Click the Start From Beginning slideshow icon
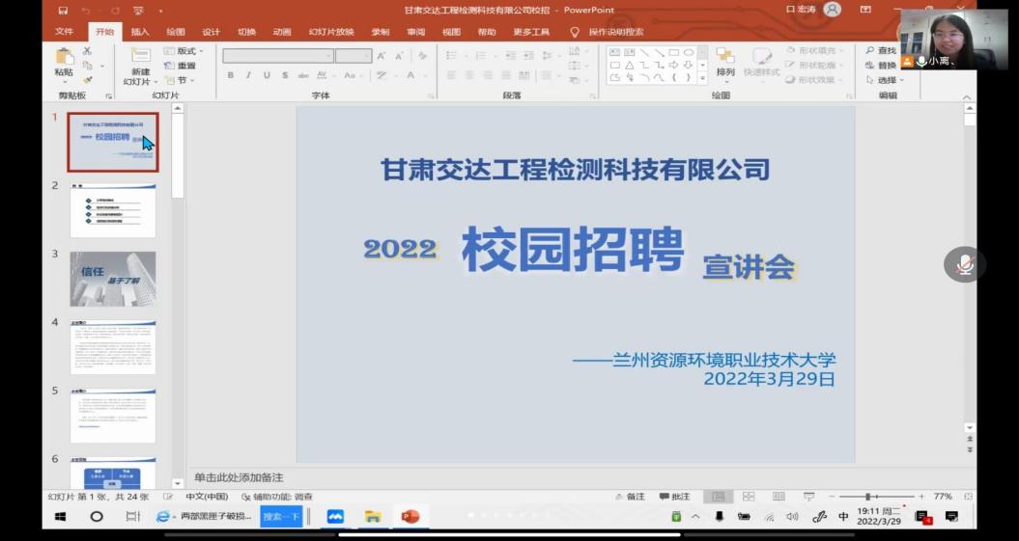Viewport: 1019px width, 541px height. click(138, 11)
